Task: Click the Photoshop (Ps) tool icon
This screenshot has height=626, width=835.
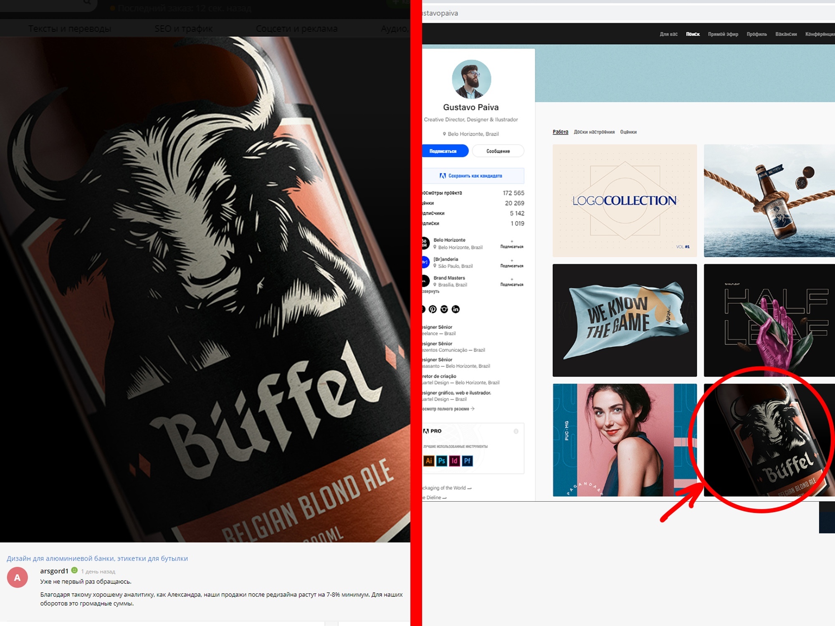Action: (x=442, y=461)
